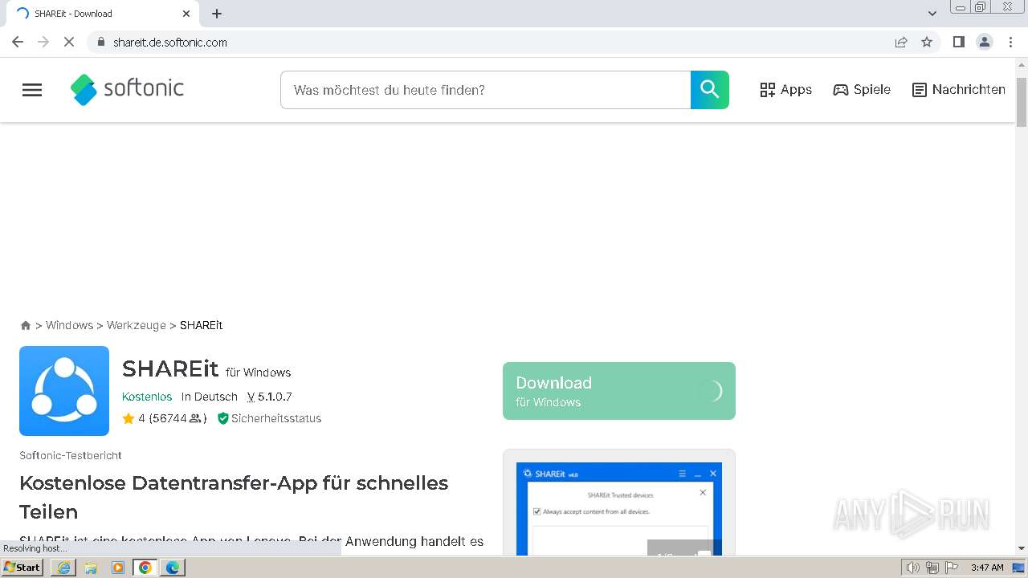Image resolution: width=1028 pixels, height=578 pixels.
Task: Focus the 'Was möchtest du heute finden?' search field
Action: point(485,90)
